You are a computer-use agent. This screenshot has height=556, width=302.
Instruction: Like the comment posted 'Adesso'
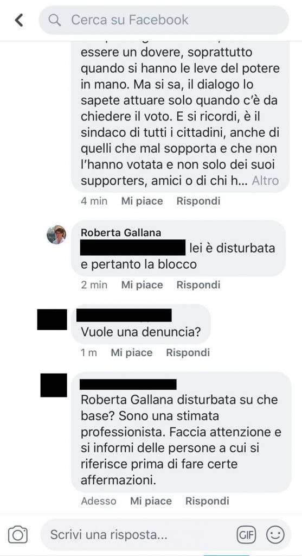point(151,501)
